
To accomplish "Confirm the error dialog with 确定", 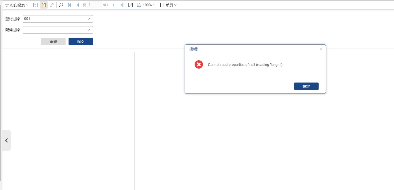I will (306, 86).
